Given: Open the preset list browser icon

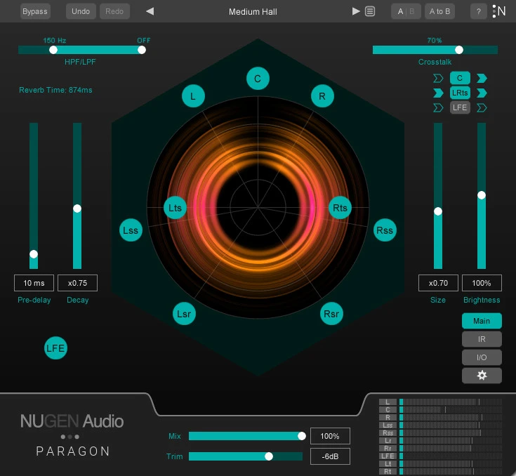Looking at the screenshot, I should [x=370, y=12].
